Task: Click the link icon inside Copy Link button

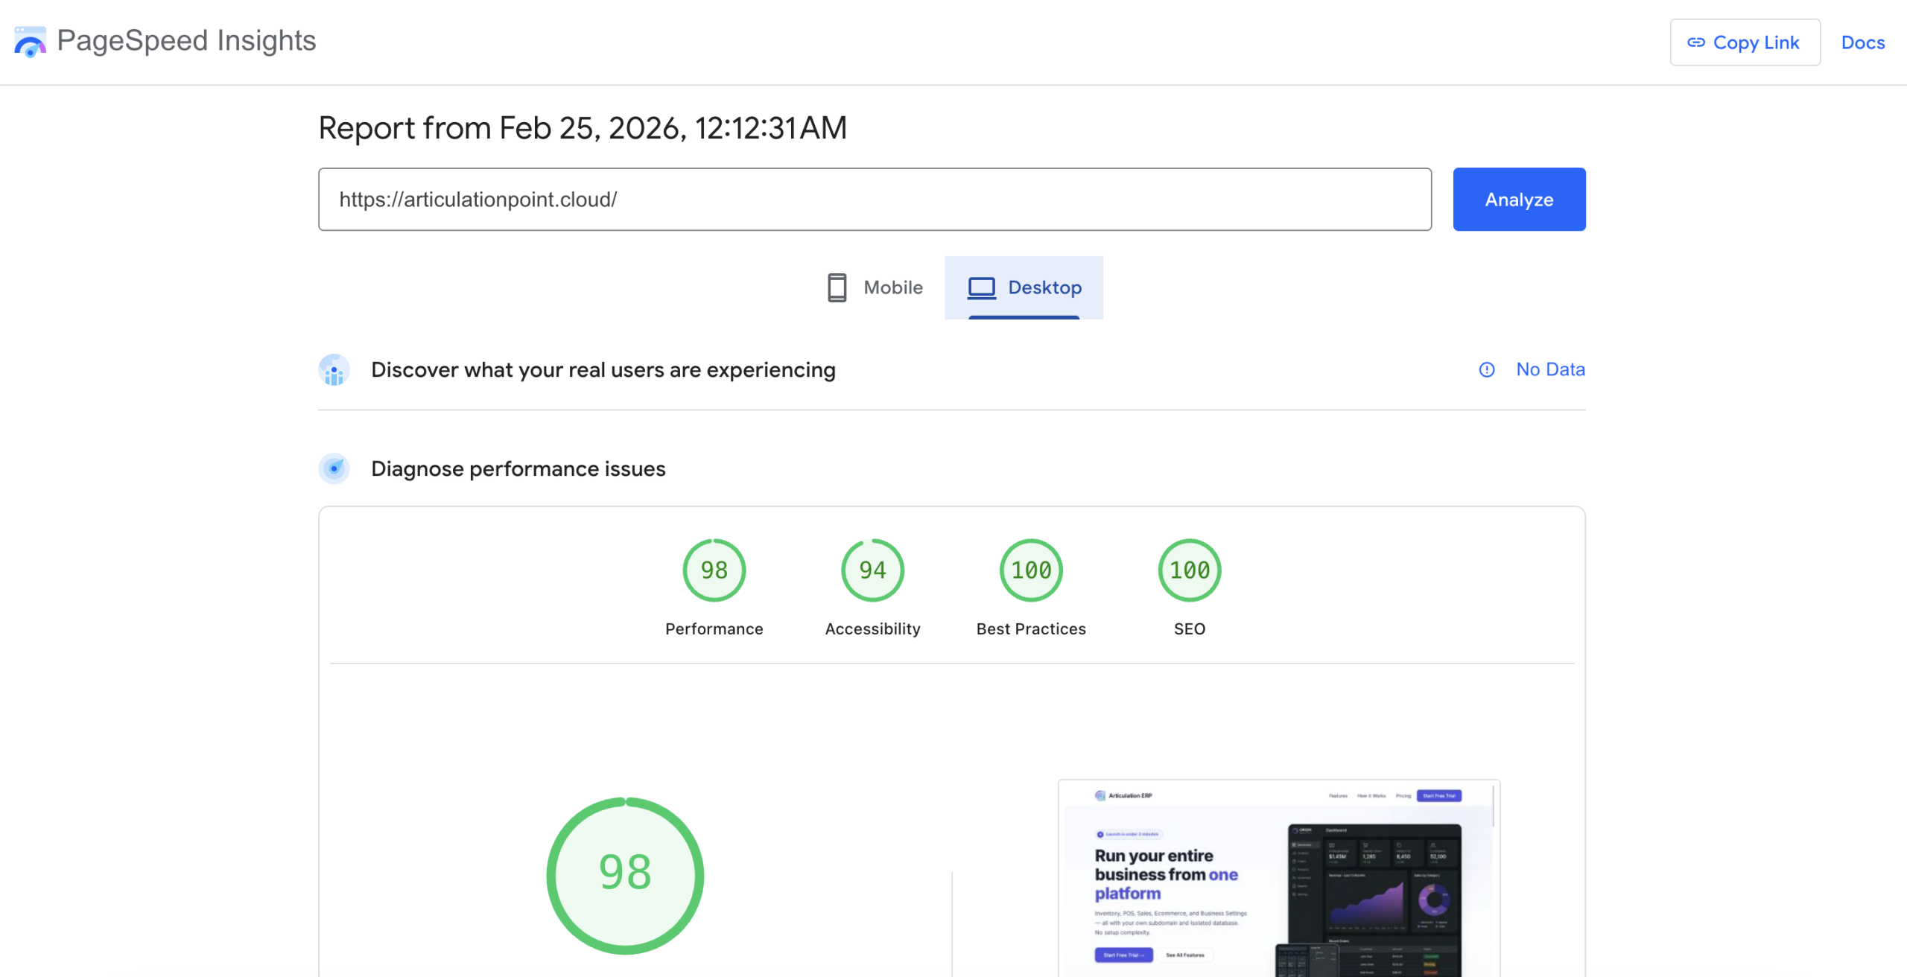Action: point(1696,42)
